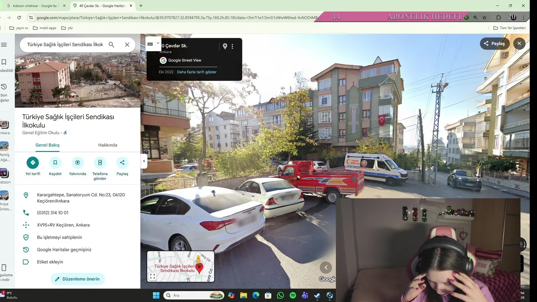This screenshot has width=537, height=302.
Task: Open File Explorer from the taskbar
Action: pos(243,295)
